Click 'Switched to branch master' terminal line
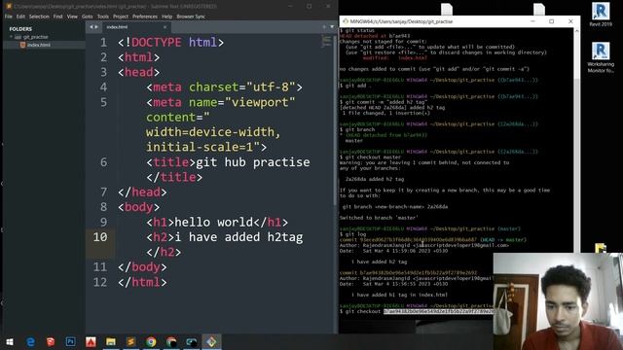 click(379, 218)
